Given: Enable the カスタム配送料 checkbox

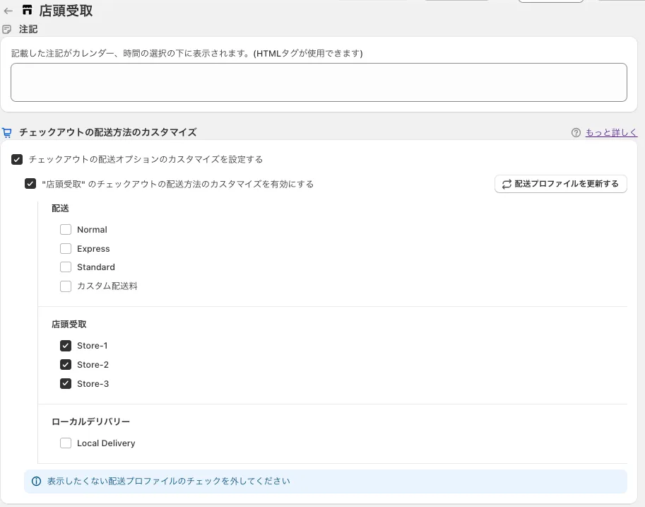Looking at the screenshot, I should [x=66, y=286].
